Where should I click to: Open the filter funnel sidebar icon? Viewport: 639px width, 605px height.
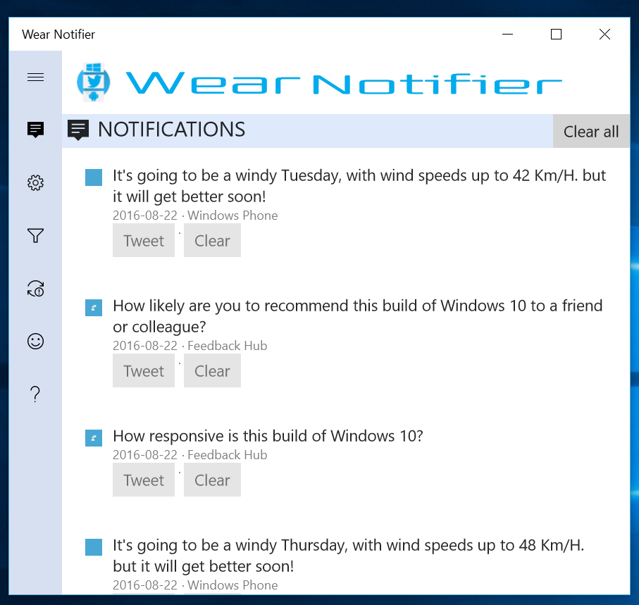coord(35,235)
